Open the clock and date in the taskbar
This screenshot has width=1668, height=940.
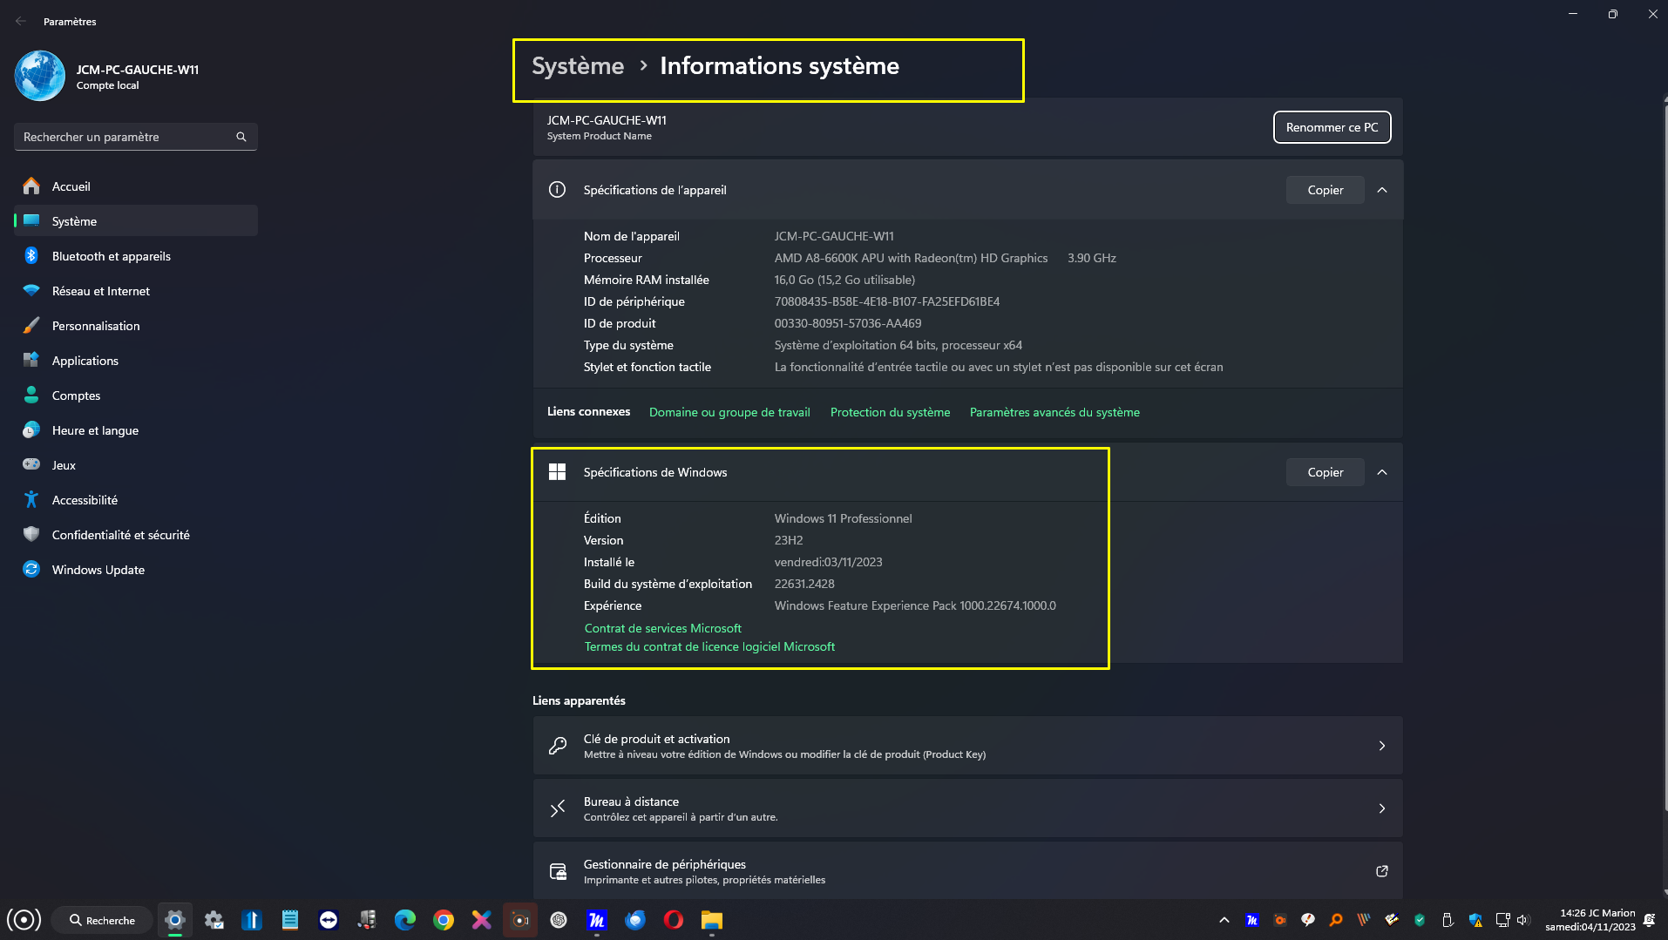[1590, 920]
